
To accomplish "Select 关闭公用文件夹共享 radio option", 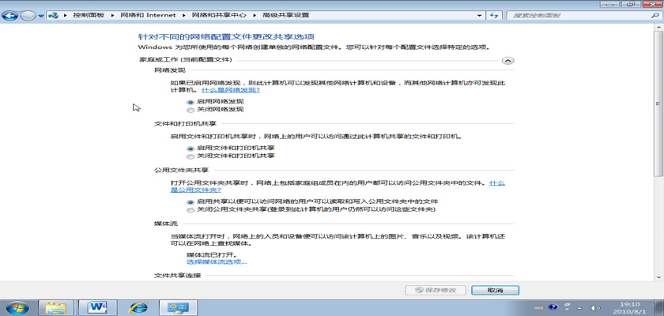I will [x=191, y=209].
